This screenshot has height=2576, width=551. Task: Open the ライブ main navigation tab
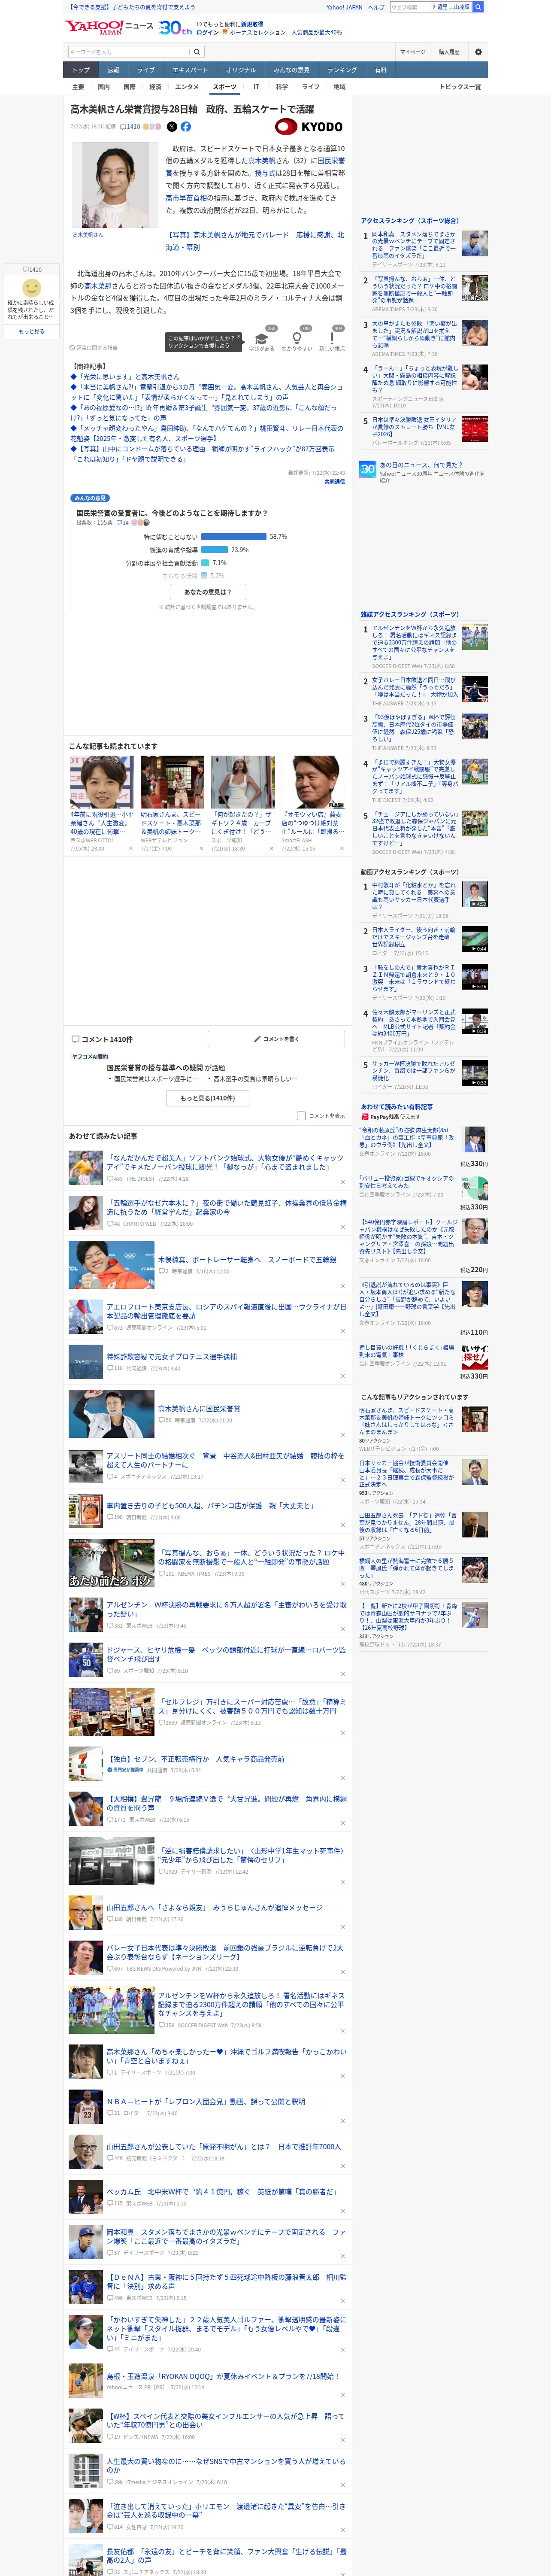146,70
